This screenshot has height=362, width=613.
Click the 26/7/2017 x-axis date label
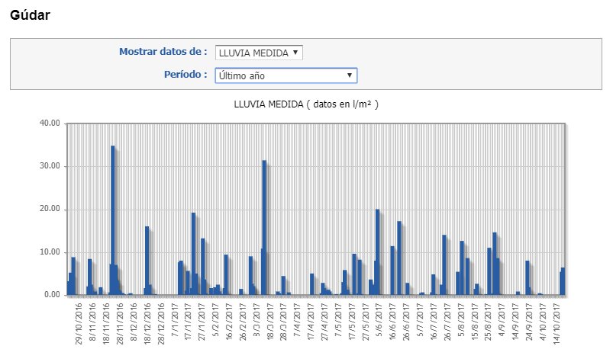(x=447, y=322)
